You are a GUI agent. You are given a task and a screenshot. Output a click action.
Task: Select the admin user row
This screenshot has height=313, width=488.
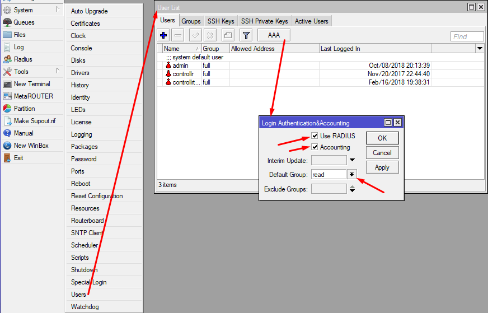point(181,66)
